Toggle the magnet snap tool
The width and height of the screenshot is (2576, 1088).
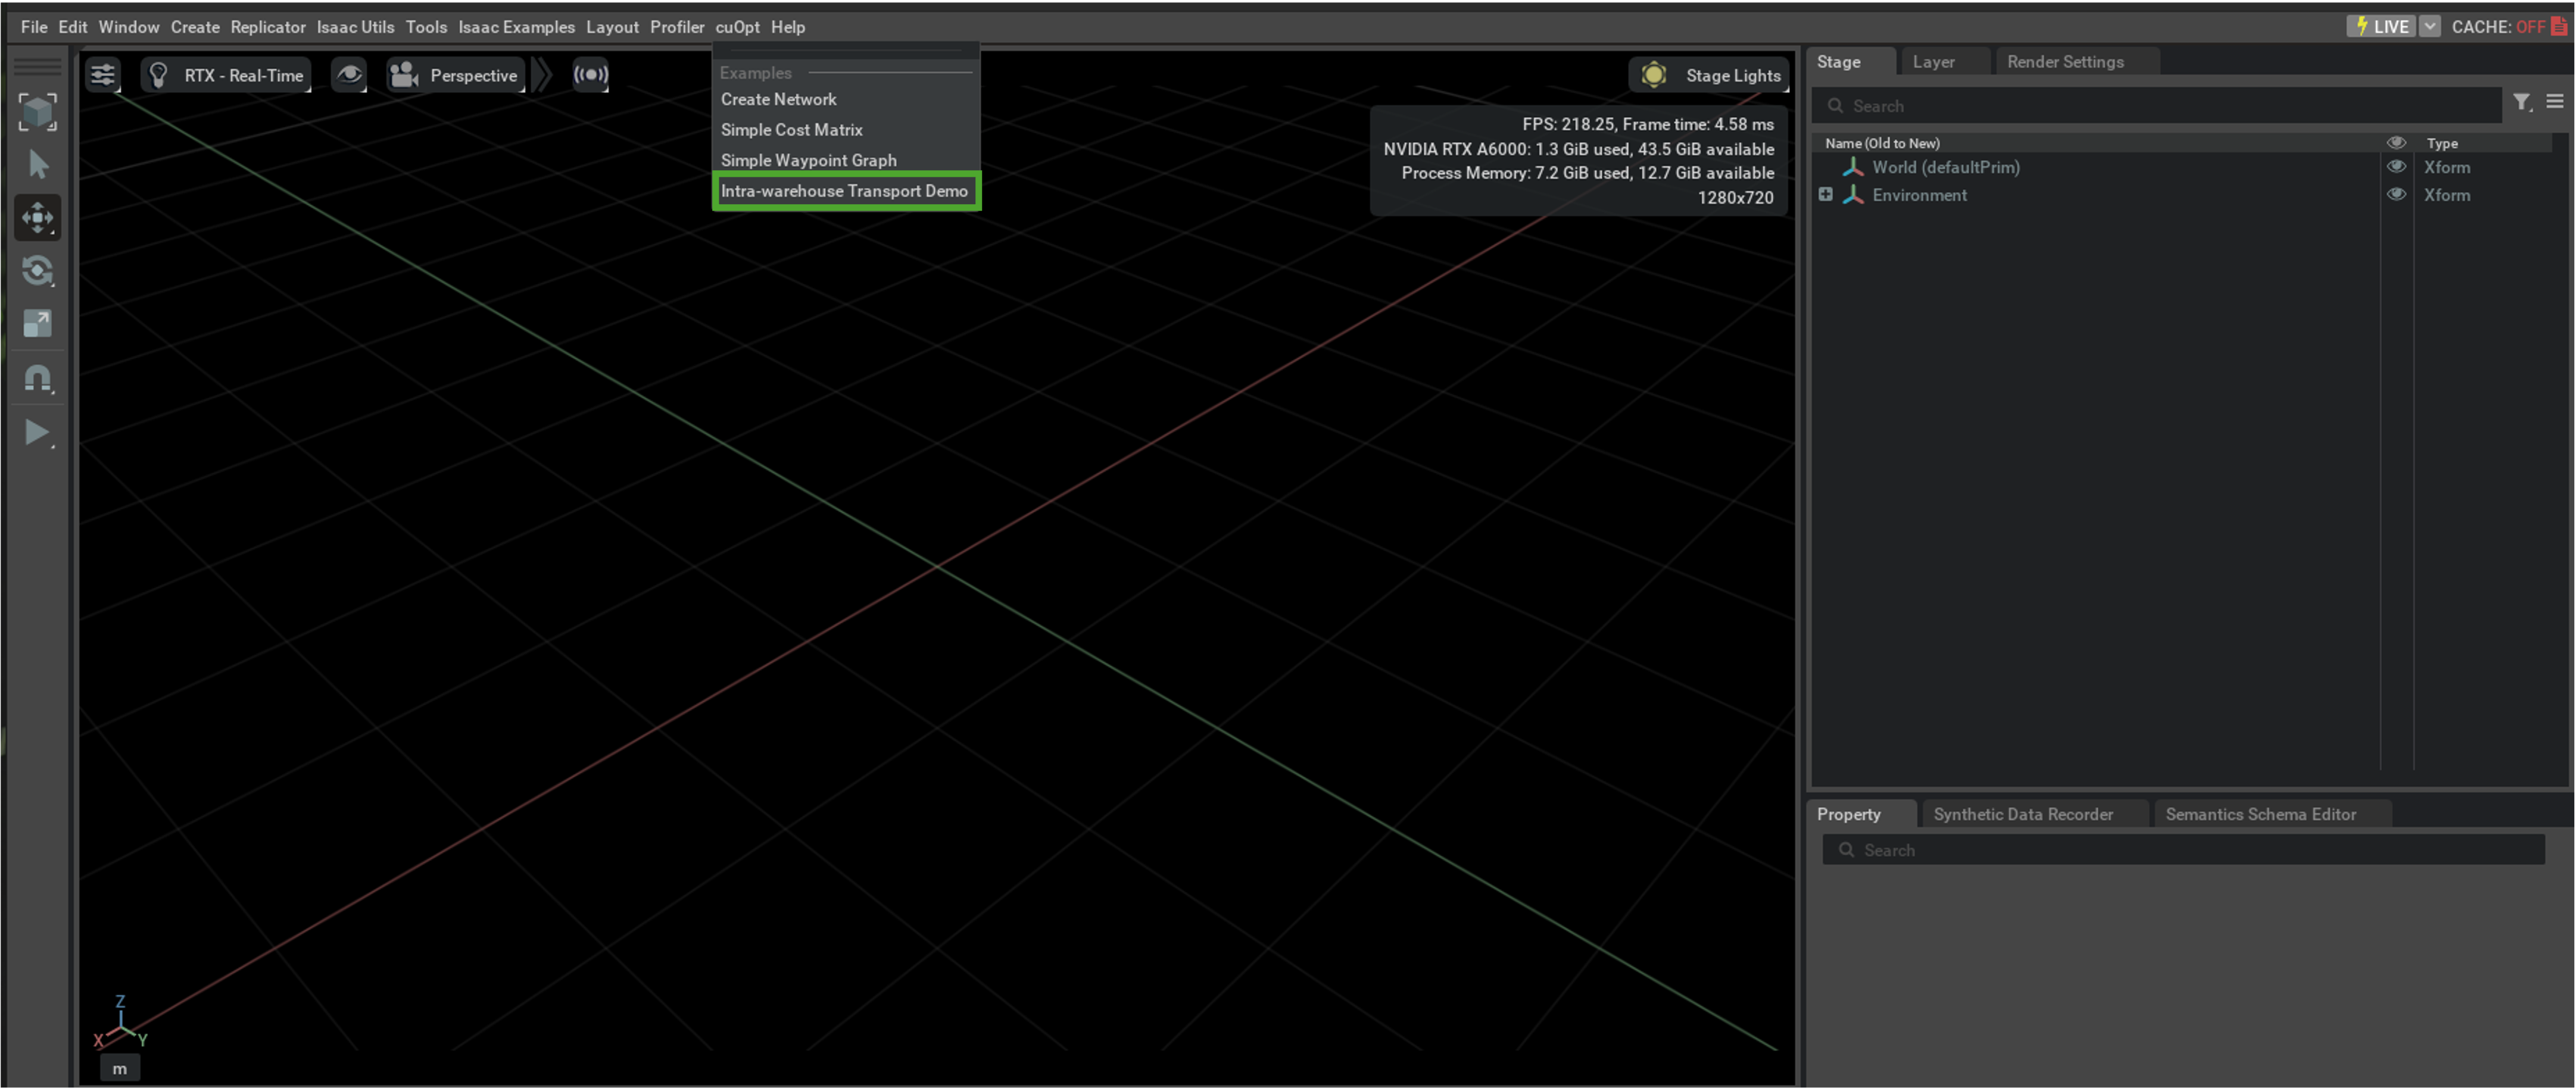pyautogui.click(x=38, y=379)
